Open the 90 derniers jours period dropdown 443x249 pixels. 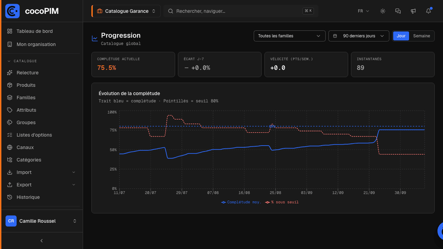[359, 36]
